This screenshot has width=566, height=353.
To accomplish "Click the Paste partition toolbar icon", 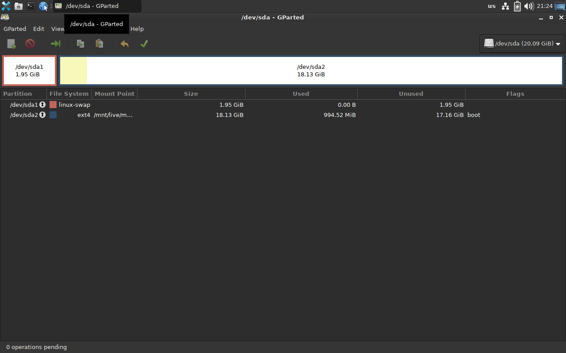I will 99,44.
